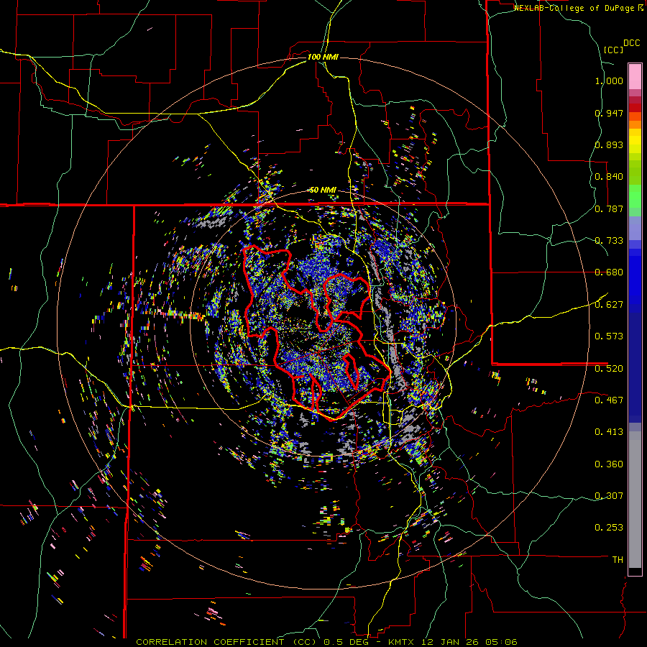The image size is (647, 647).
Task: Select the 0.253 legend value
Action: pos(609,528)
